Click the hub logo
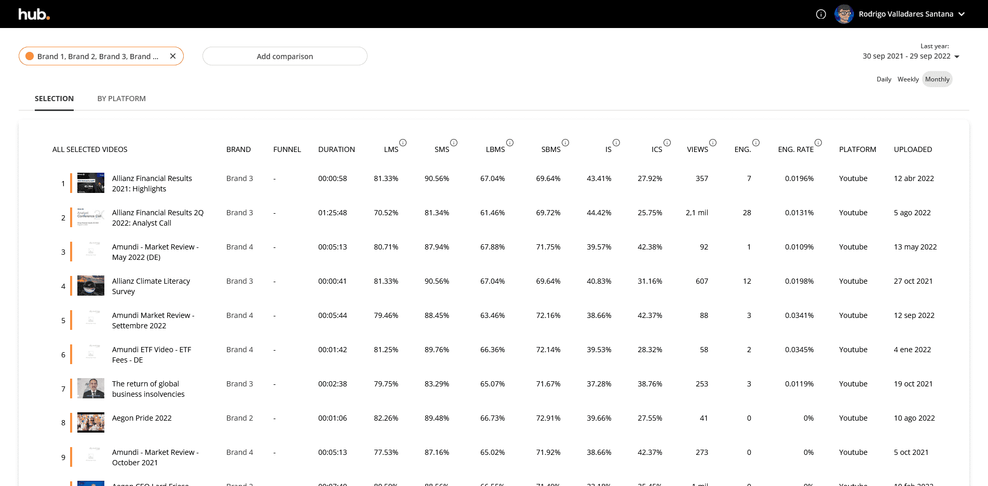This screenshot has width=988, height=486. coord(34,14)
